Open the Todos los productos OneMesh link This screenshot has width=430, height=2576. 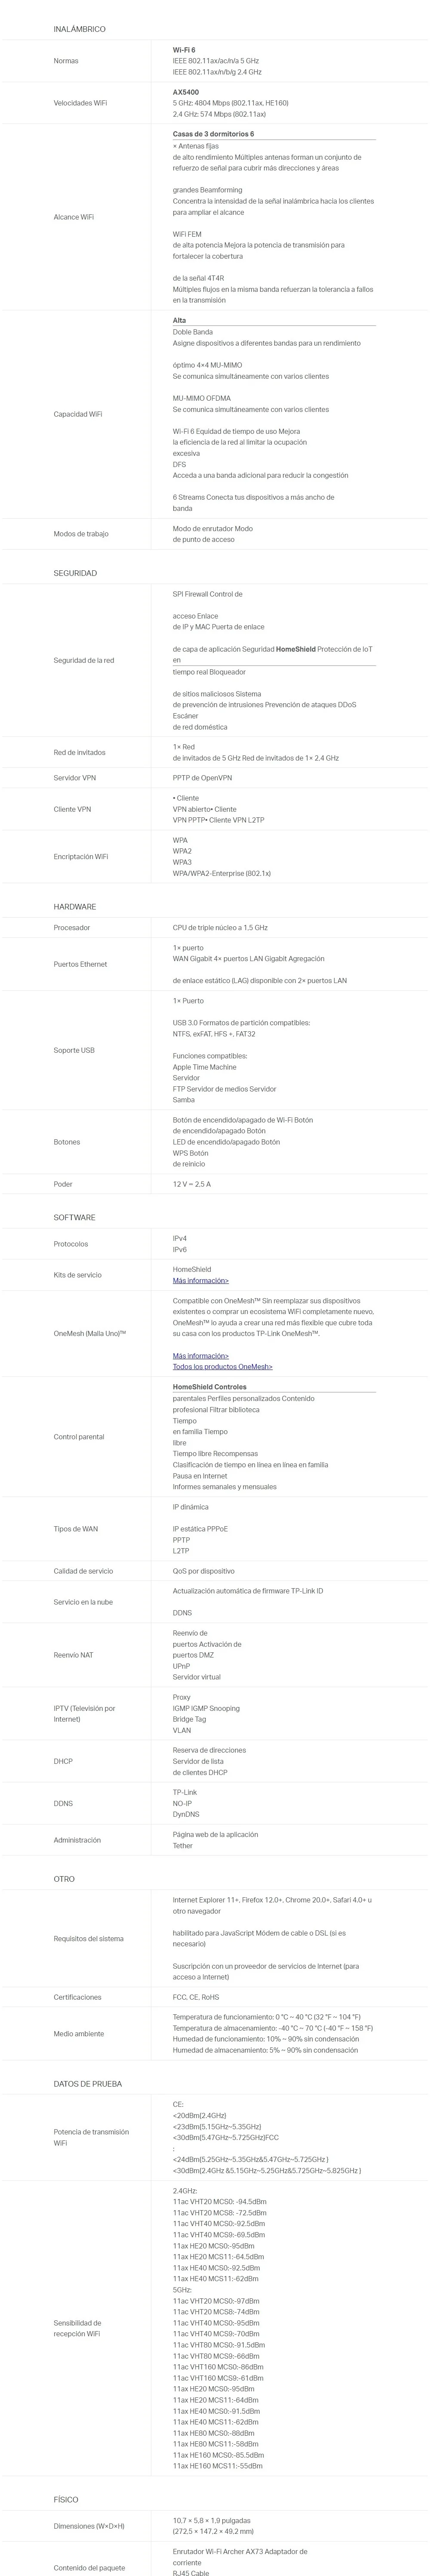222,1367
